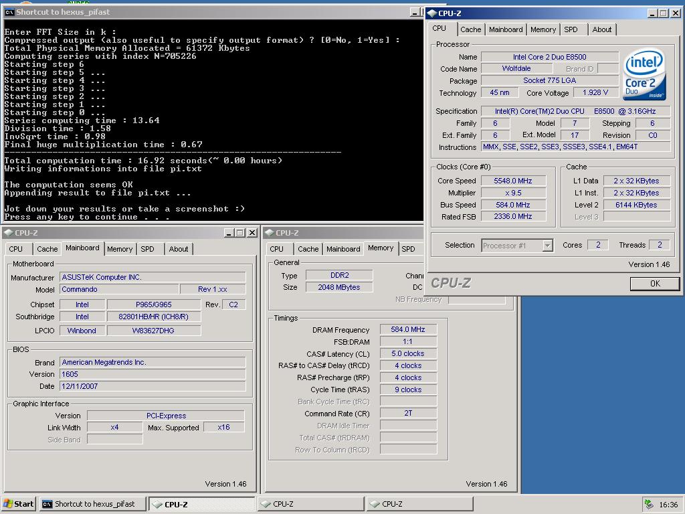Open Cache tab in front CPU-Z window

click(x=470, y=29)
